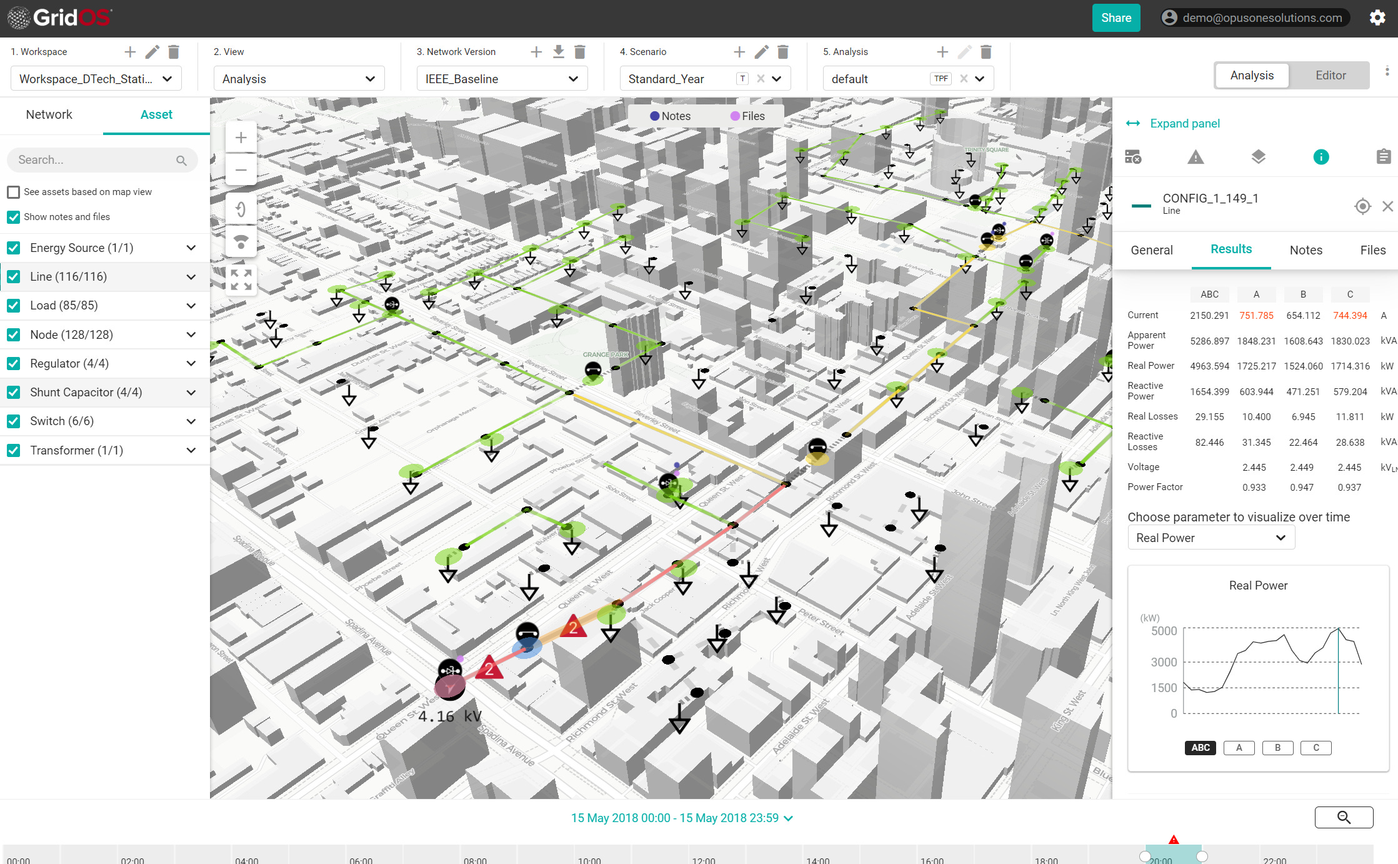Enable See assets based on map view
The width and height of the screenshot is (1398, 864).
point(14,192)
